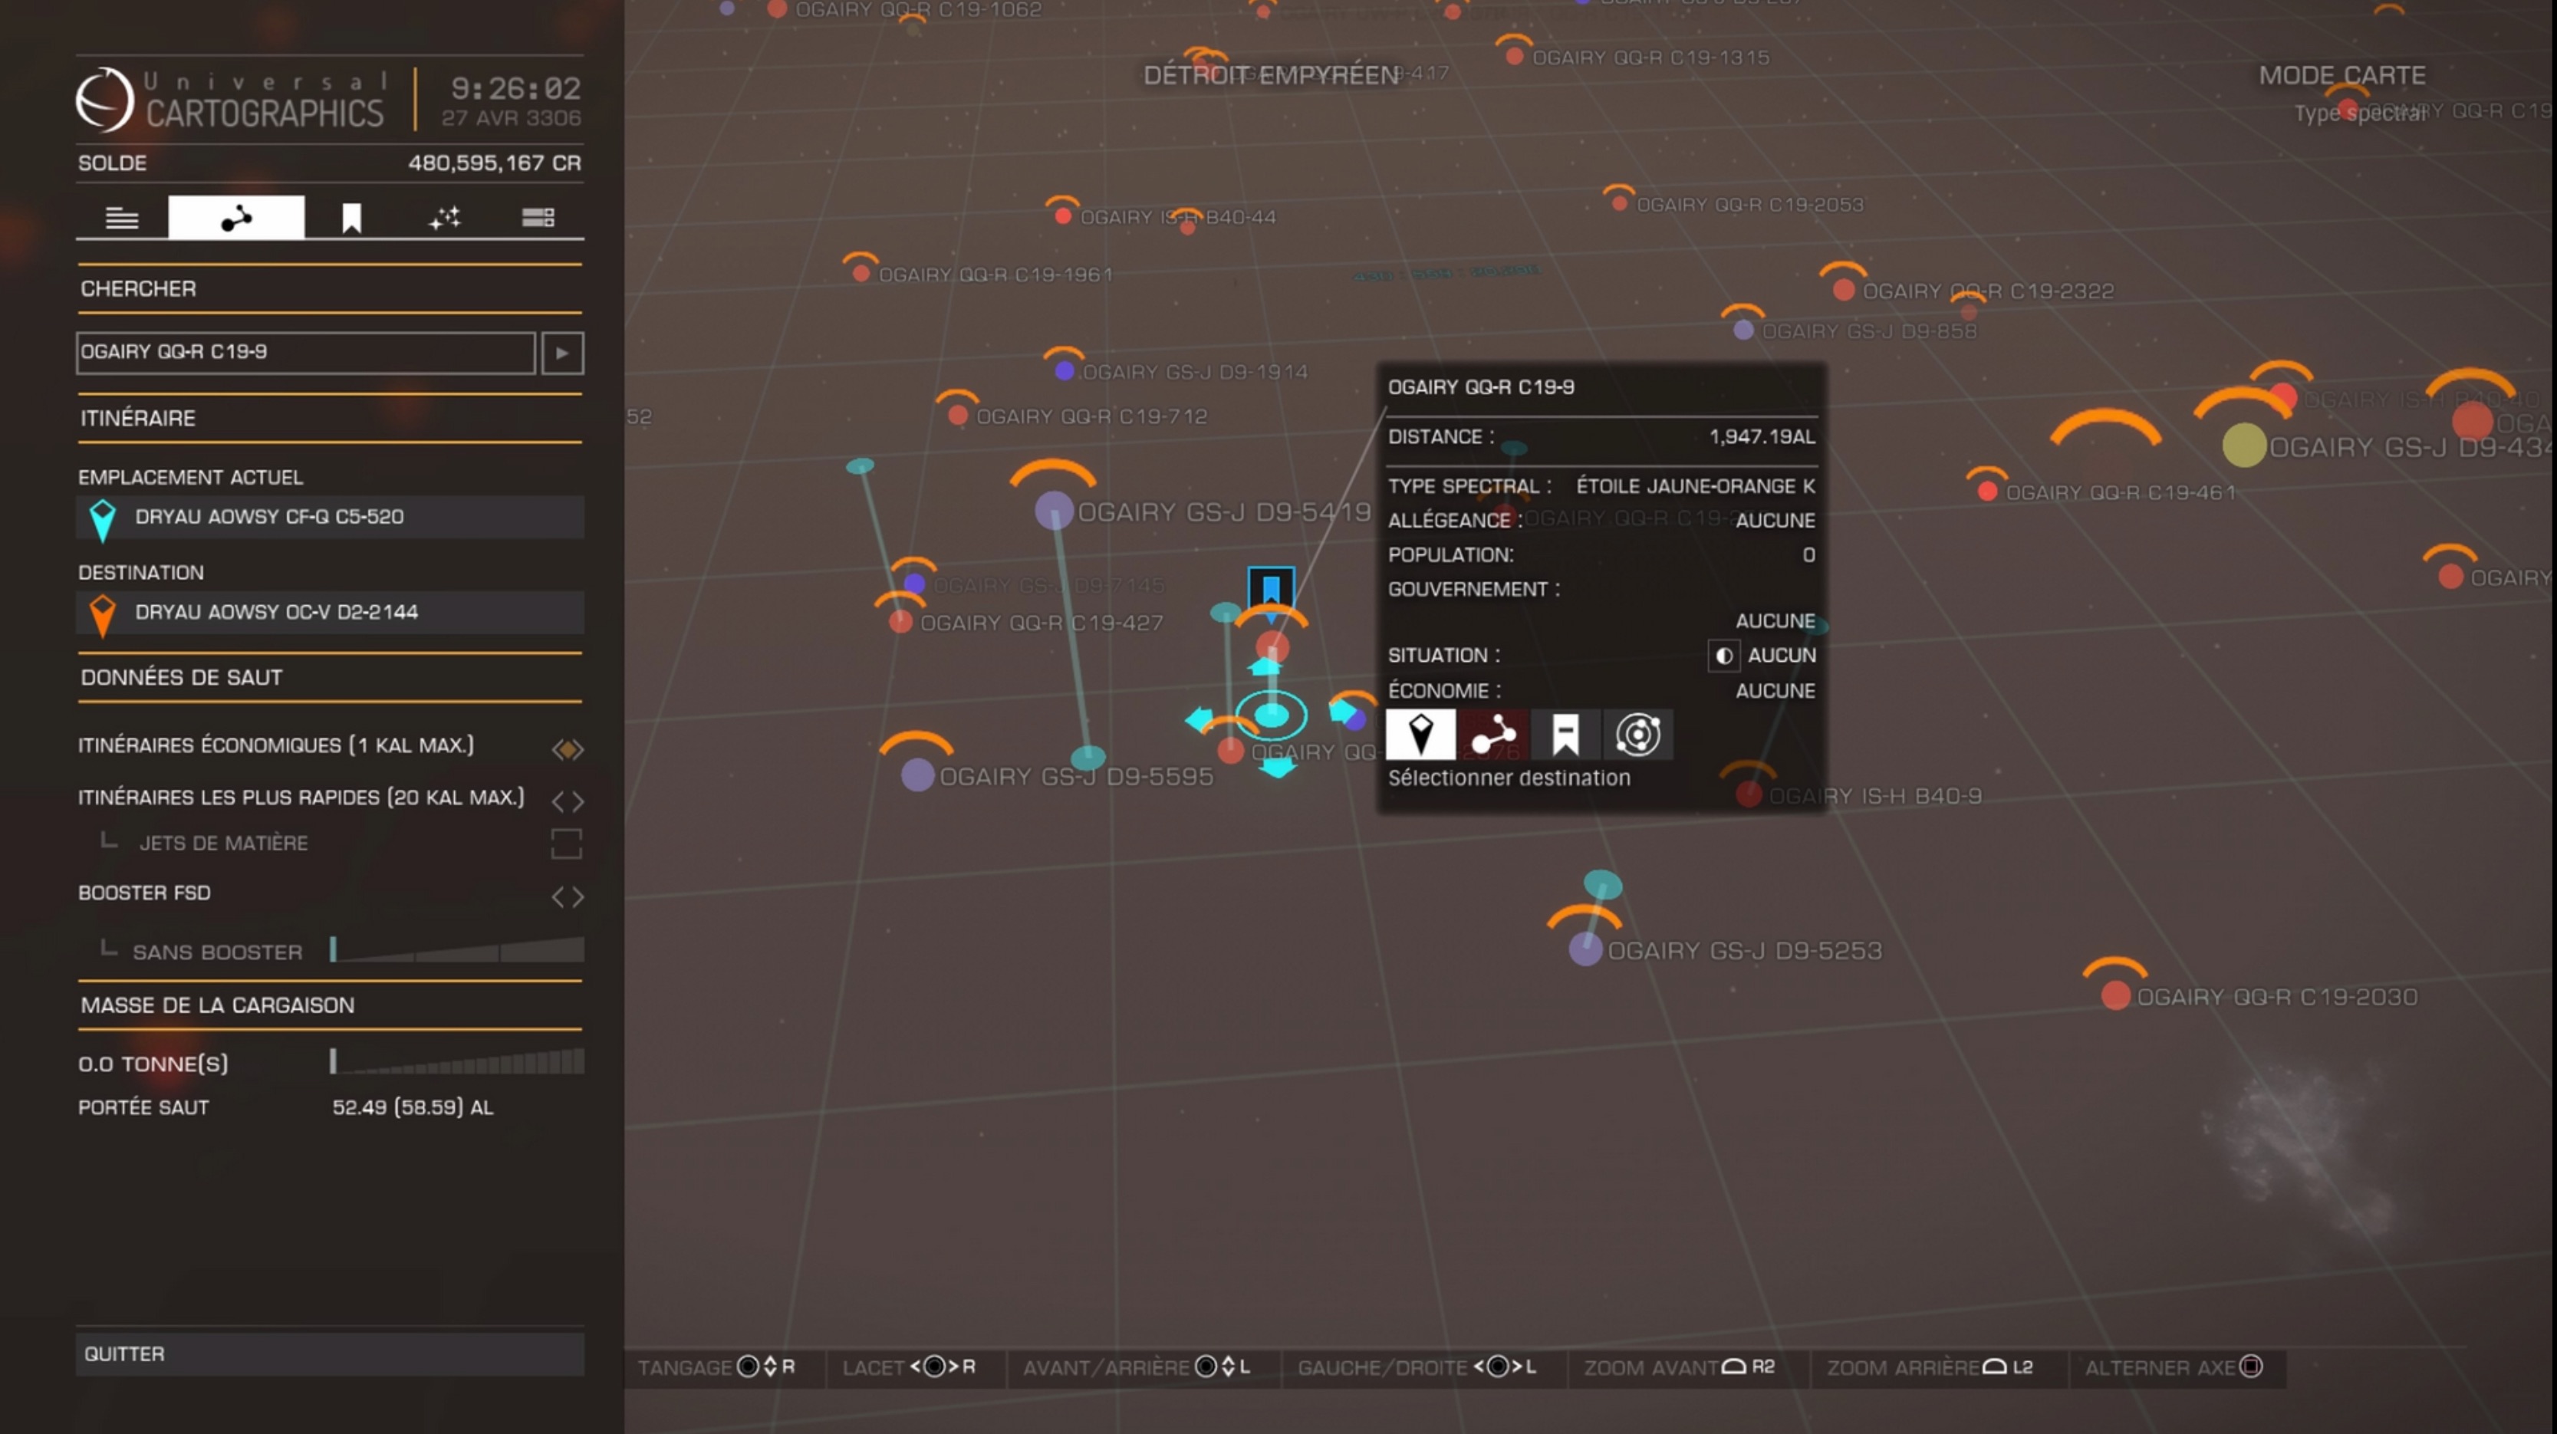Select star OGAIRY GS-J D9-858

point(1743,331)
